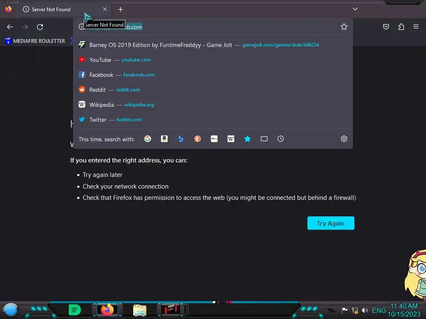Open the volume speaker tray icon
This screenshot has width=426, height=319.
[364, 310]
